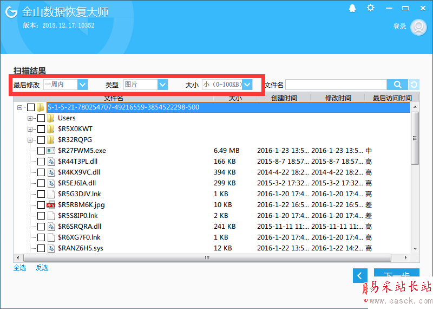
Task: Open settings gear icon
Action: [x=370, y=8]
